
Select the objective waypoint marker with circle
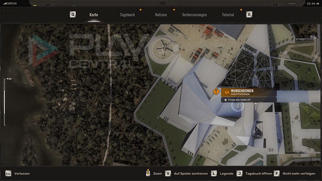(238, 106)
